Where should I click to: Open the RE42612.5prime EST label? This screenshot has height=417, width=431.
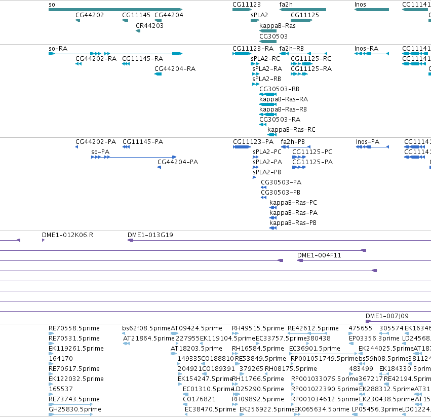pyautogui.click(x=313, y=328)
